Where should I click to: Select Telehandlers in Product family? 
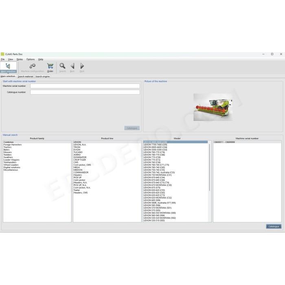tap(37, 162)
